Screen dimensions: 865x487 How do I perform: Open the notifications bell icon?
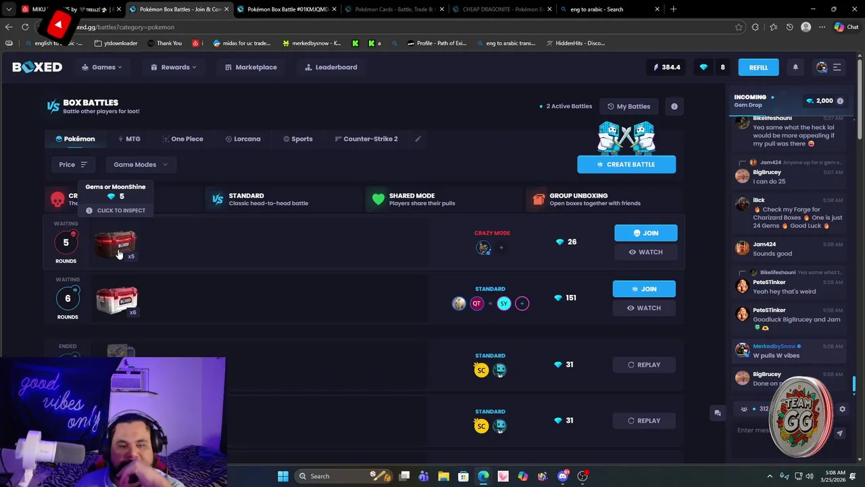(x=795, y=67)
